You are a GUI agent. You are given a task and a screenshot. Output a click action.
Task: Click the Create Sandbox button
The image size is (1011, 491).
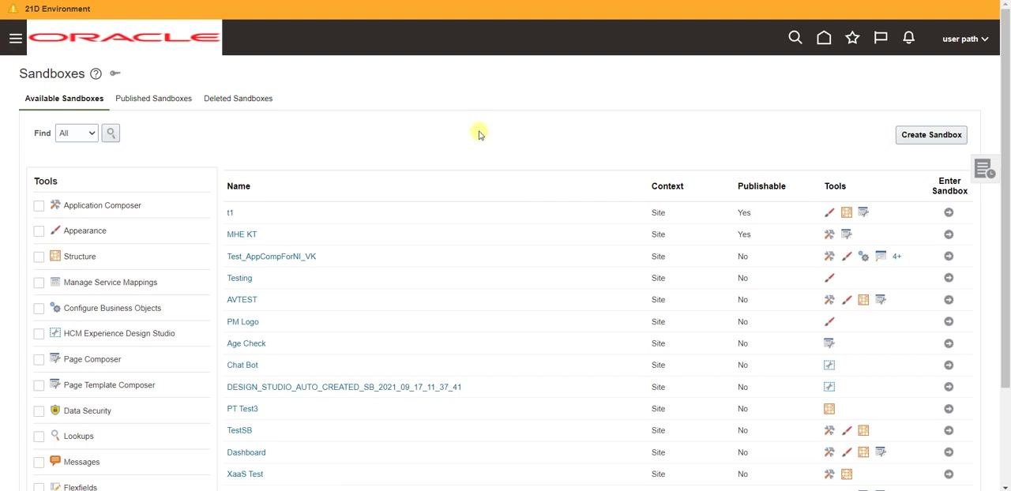[x=931, y=135]
